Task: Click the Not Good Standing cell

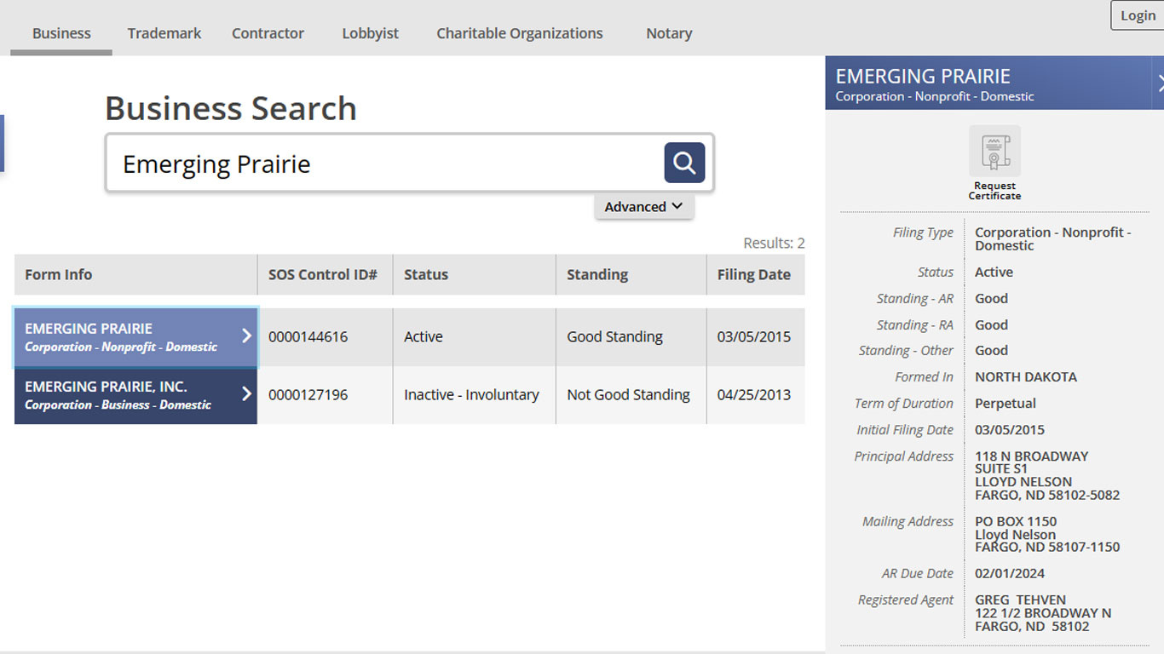Action: (631, 395)
